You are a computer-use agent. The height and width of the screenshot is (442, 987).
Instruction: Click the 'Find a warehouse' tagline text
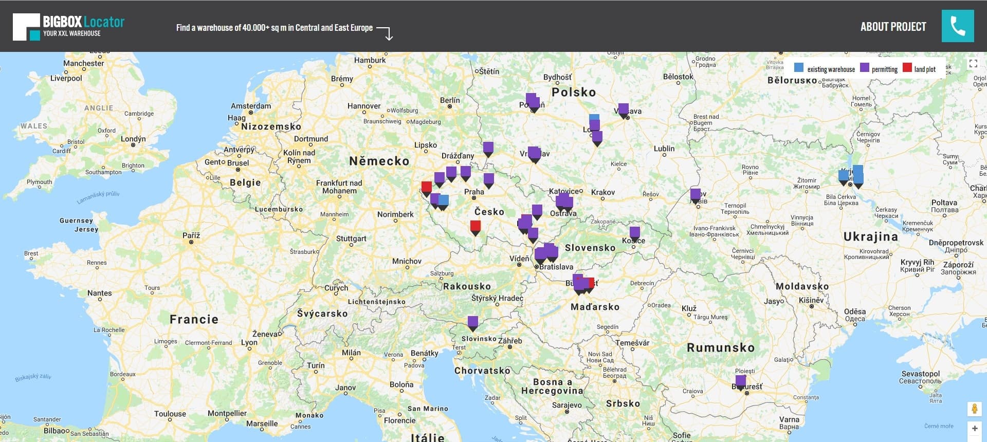[274, 28]
